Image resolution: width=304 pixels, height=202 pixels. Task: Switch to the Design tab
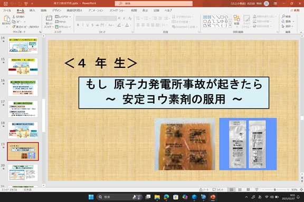coord(56,11)
